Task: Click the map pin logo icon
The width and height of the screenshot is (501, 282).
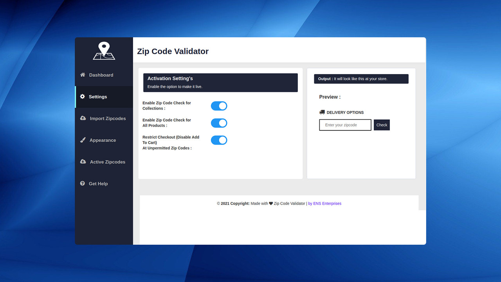Action: tap(104, 51)
